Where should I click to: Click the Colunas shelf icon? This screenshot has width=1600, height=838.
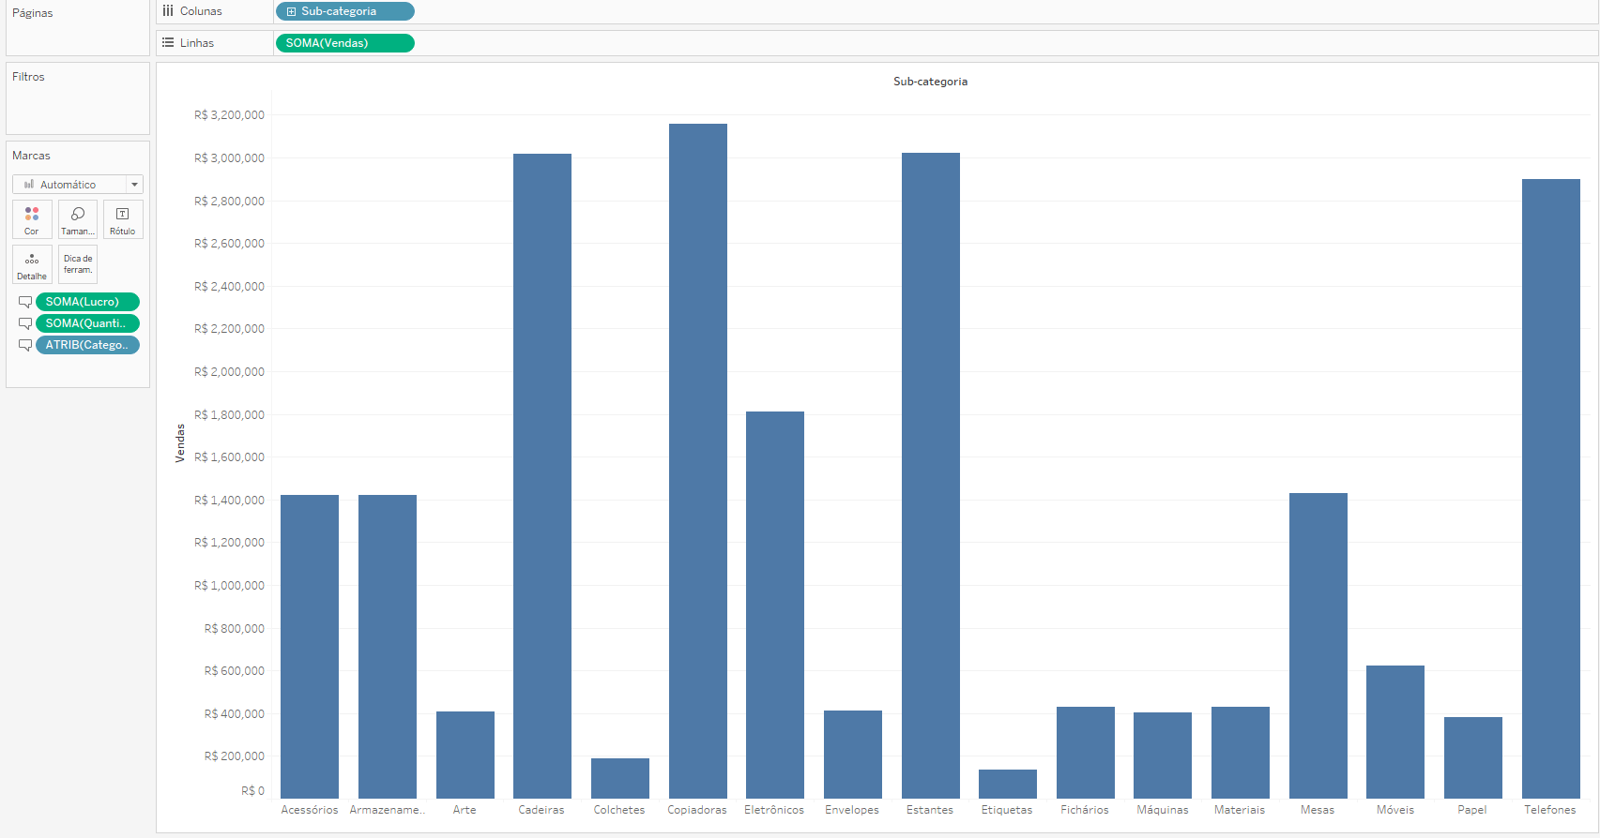(x=168, y=11)
